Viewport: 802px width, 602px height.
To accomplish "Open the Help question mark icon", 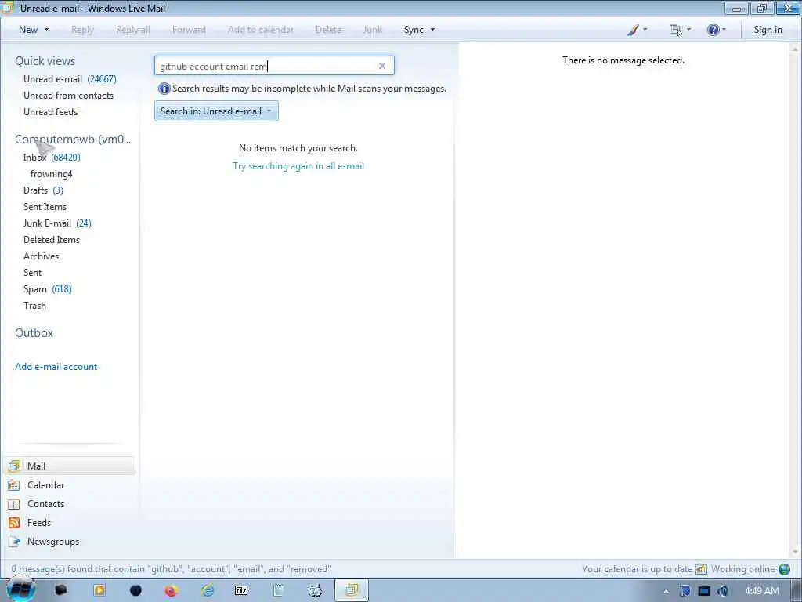I will click(x=713, y=30).
